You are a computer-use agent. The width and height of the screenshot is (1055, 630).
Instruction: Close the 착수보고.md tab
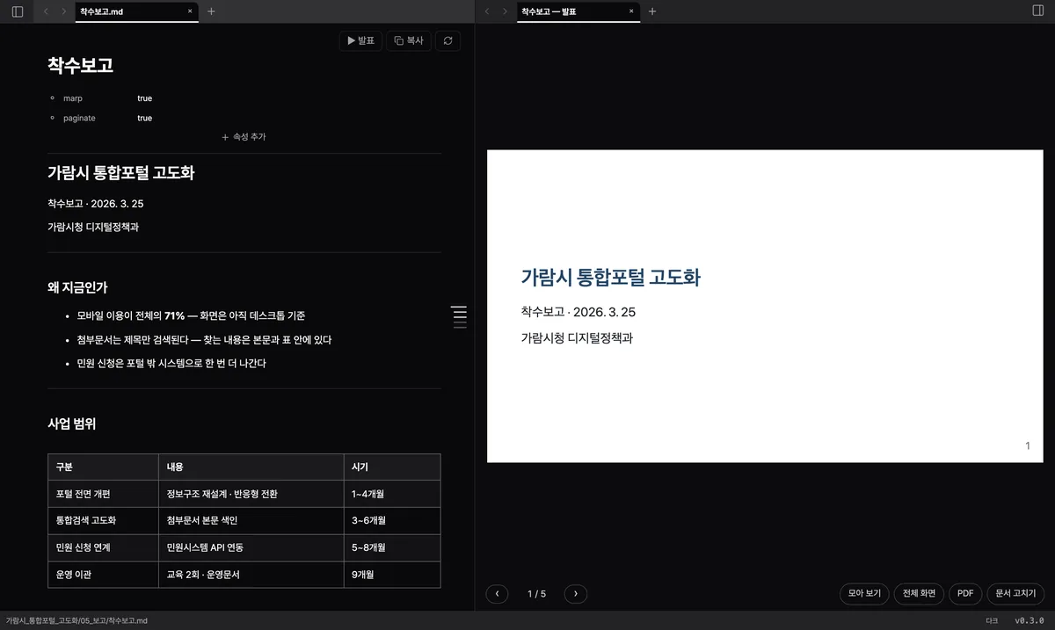tap(190, 11)
